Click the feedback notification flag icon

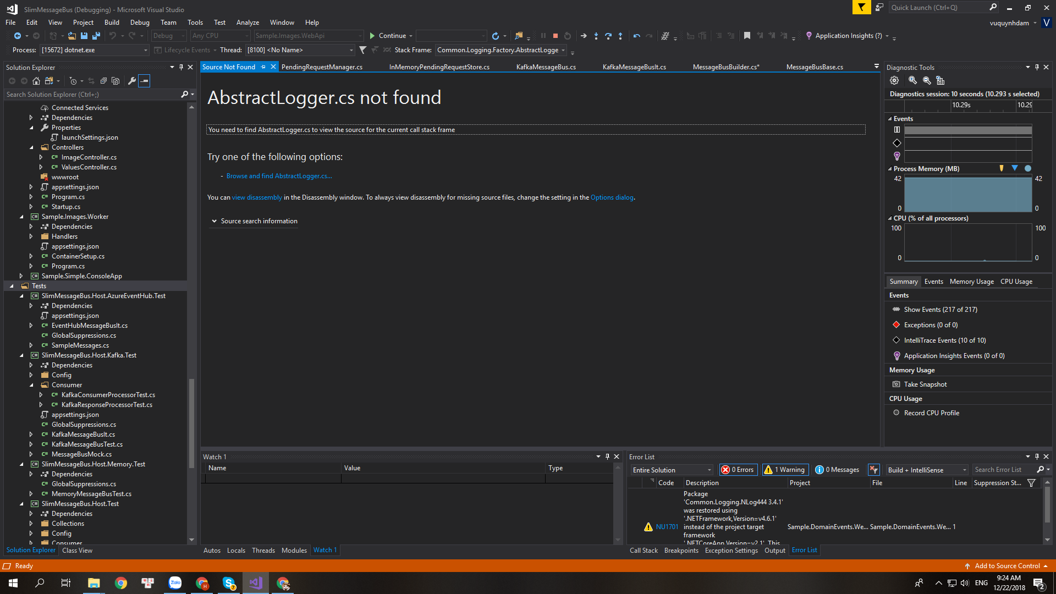pyautogui.click(x=861, y=7)
